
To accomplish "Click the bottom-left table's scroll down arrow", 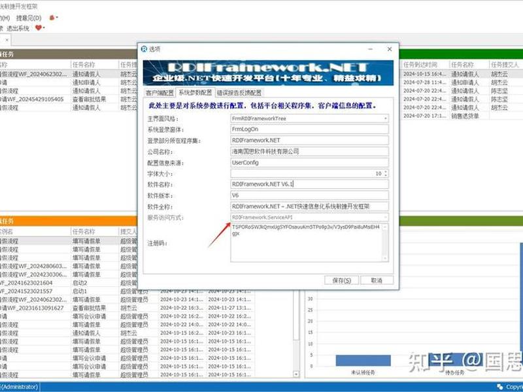I will [x=296, y=374].
